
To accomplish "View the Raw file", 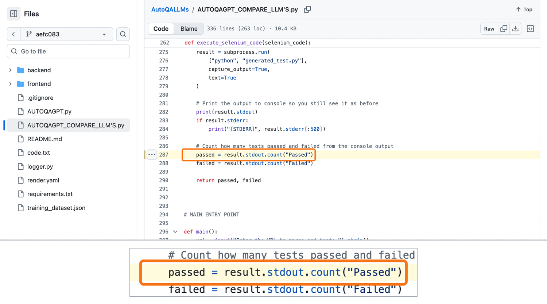I will pyautogui.click(x=489, y=28).
